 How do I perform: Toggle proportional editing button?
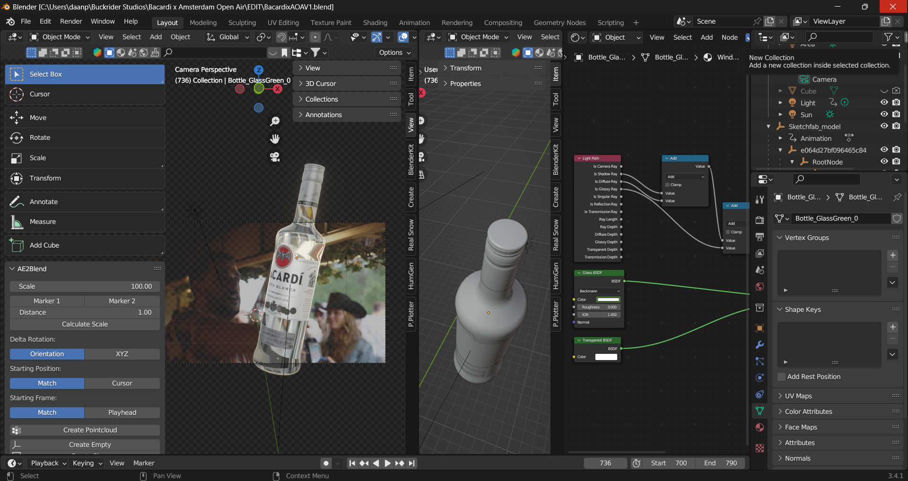pos(315,37)
